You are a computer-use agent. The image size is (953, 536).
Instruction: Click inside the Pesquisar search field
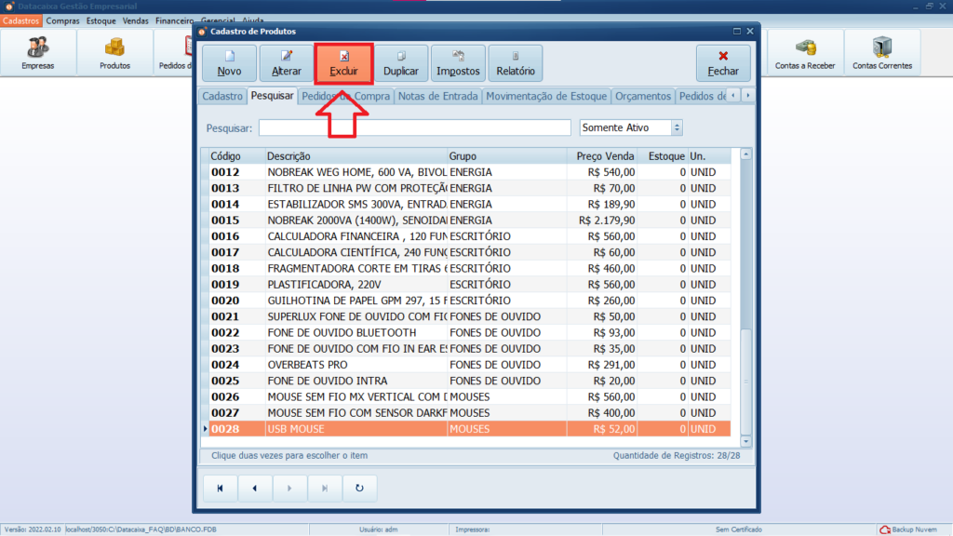click(414, 127)
